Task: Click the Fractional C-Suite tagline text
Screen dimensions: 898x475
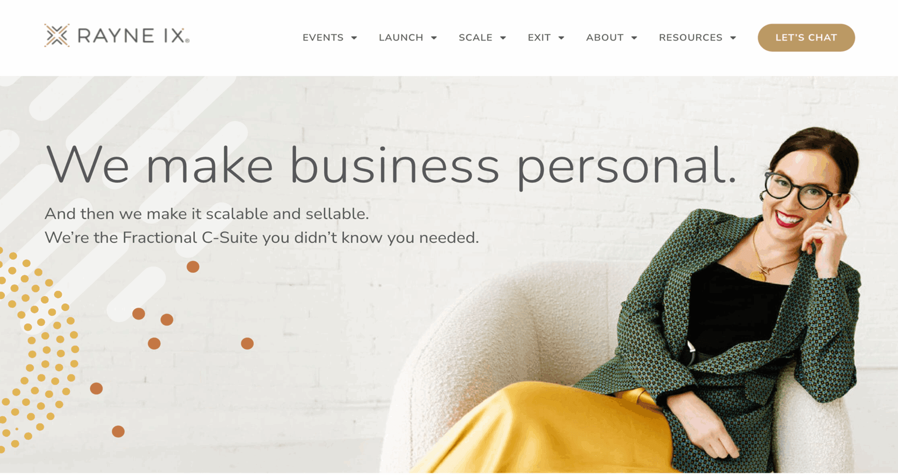Action: (261, 238)
